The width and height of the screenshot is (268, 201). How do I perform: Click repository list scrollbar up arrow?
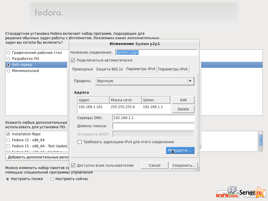(261, 133)
